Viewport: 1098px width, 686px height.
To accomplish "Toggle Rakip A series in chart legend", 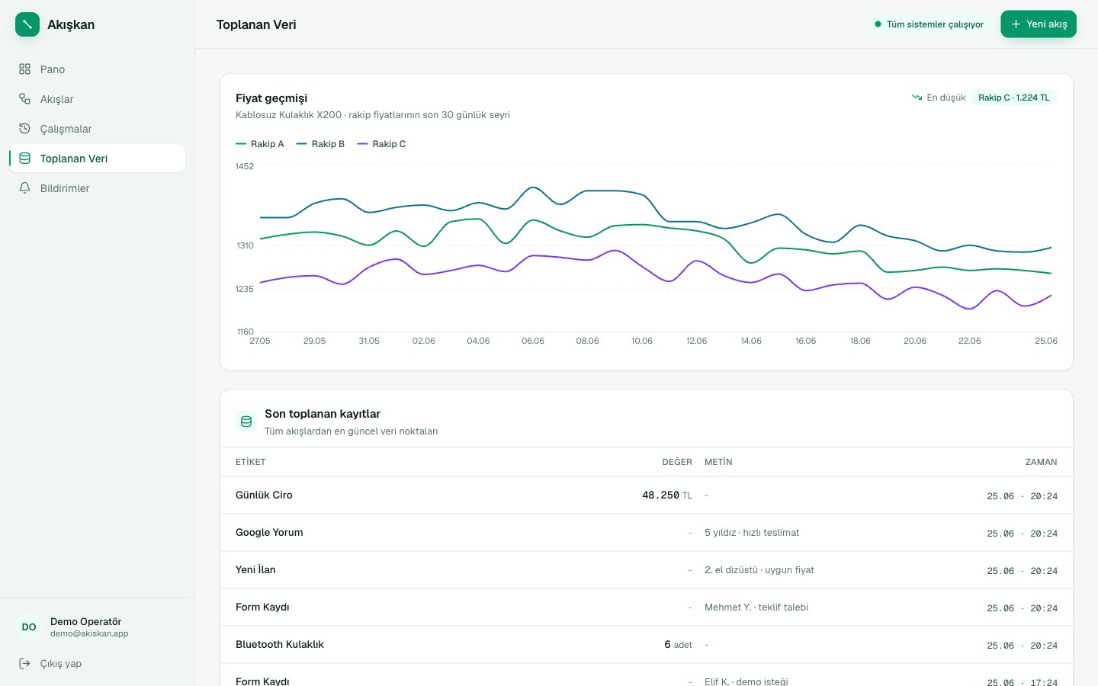I will (260, 144).
